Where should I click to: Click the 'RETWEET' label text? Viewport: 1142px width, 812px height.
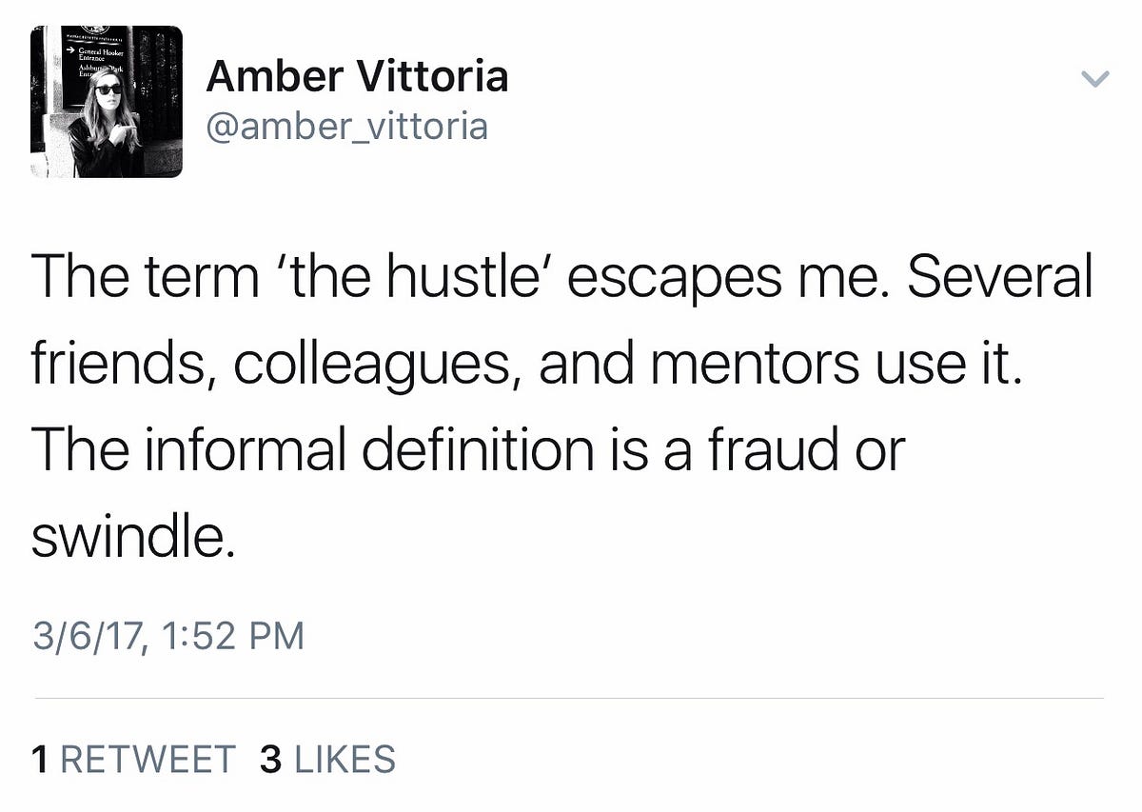pos(148,759)
